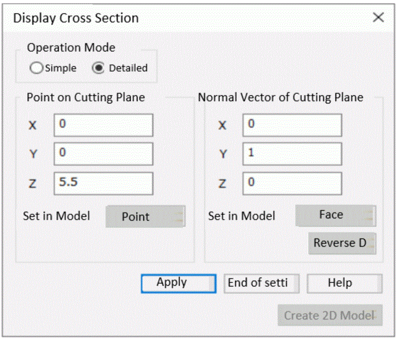
Task: Click the Operation Mode group label
Action: tap(71, 47)
